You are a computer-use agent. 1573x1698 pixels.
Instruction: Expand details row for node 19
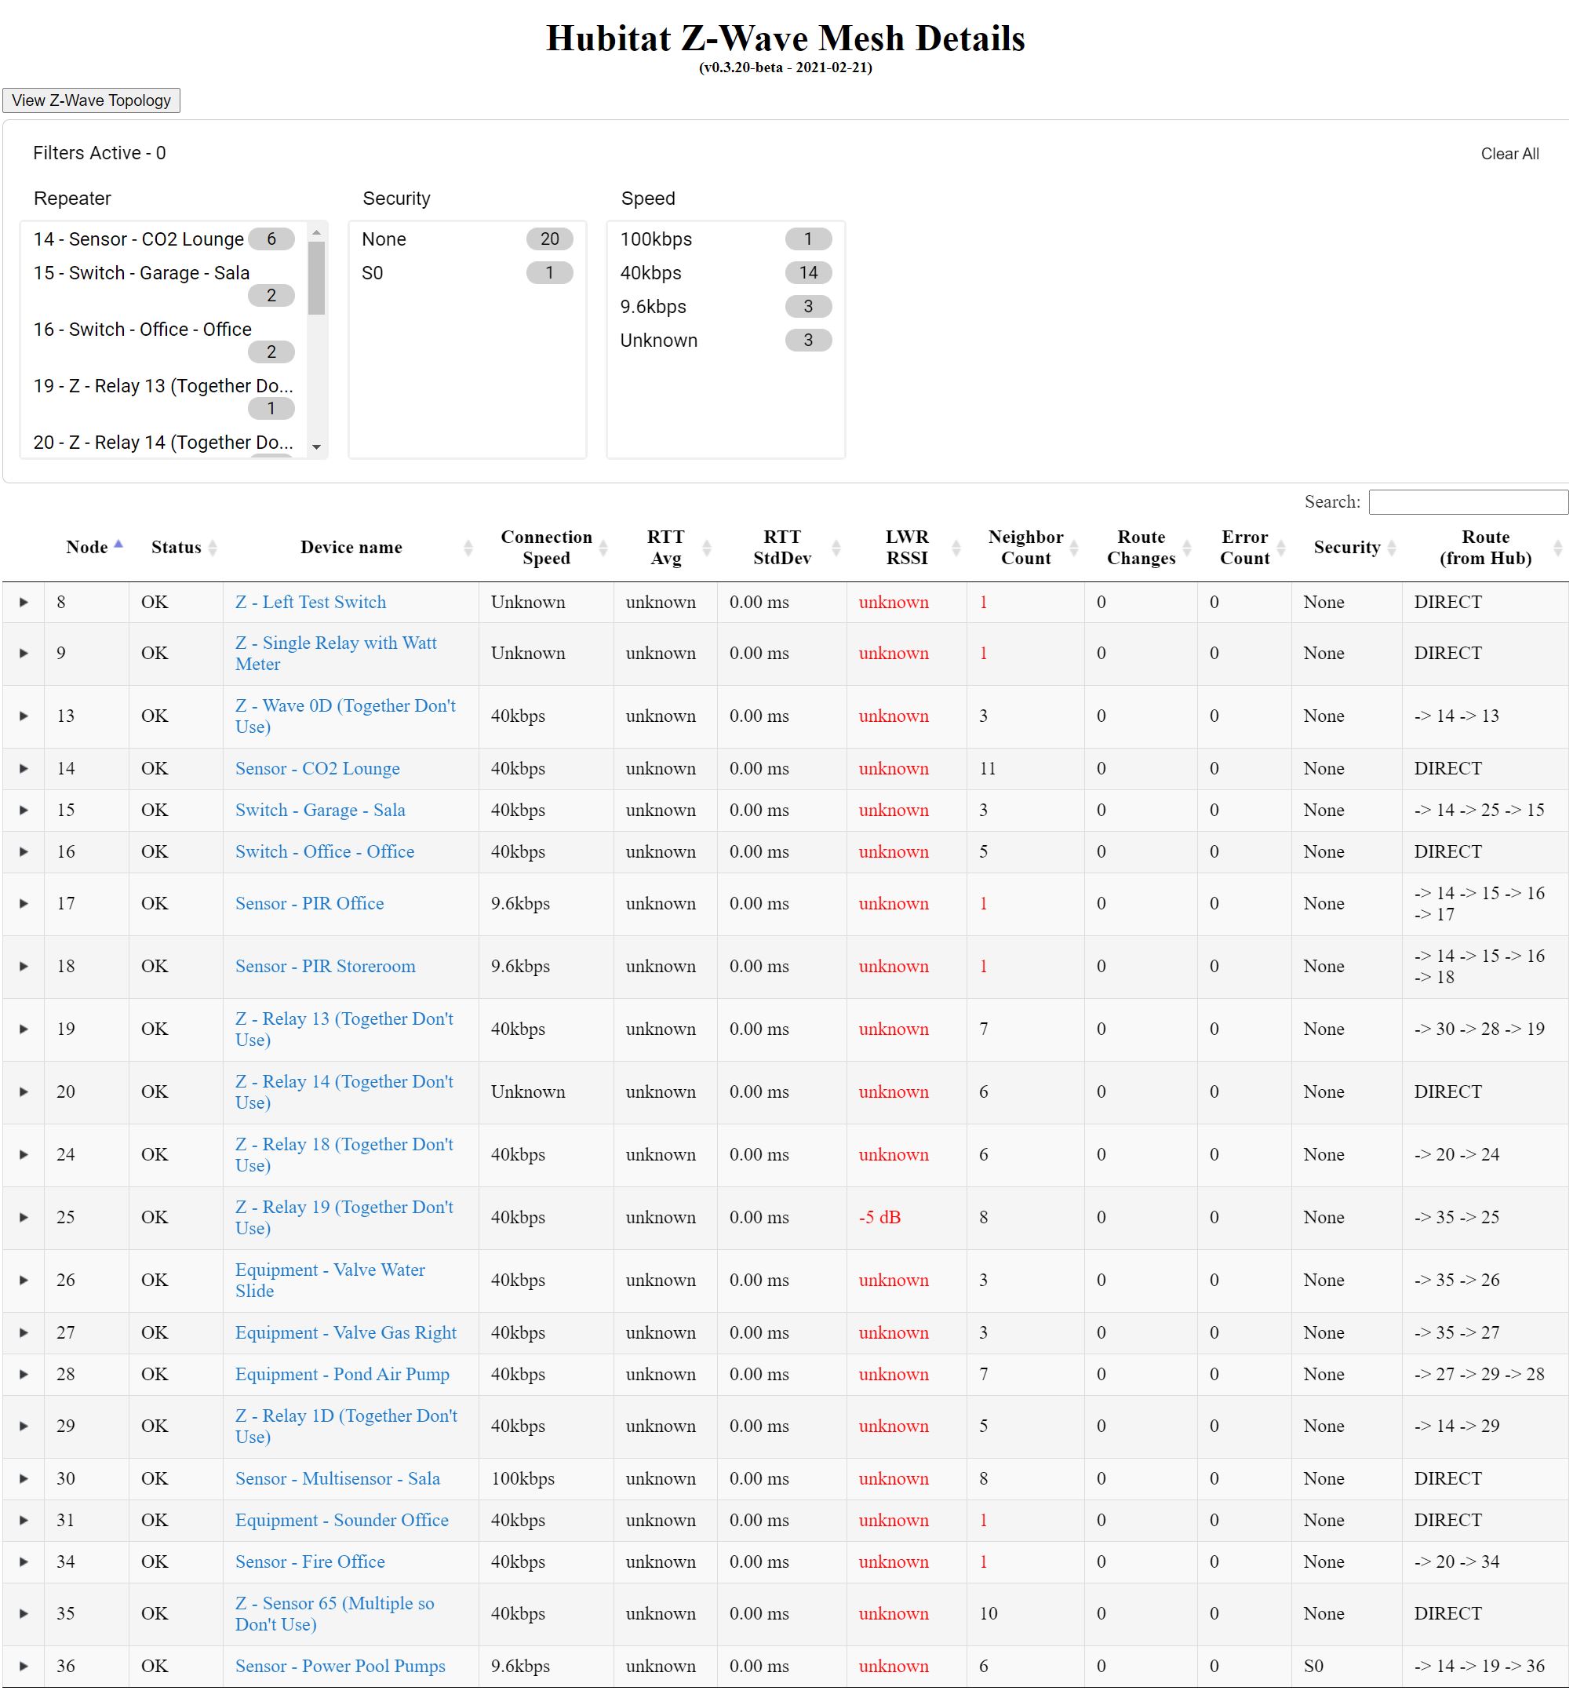pos(24,1029)
